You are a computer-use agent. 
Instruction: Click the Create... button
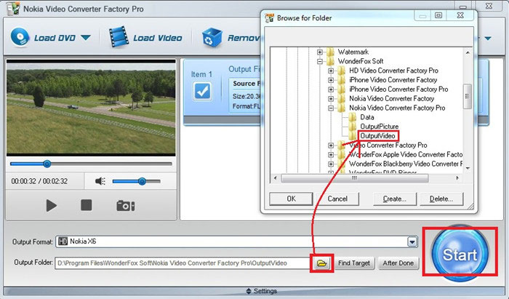395,199
